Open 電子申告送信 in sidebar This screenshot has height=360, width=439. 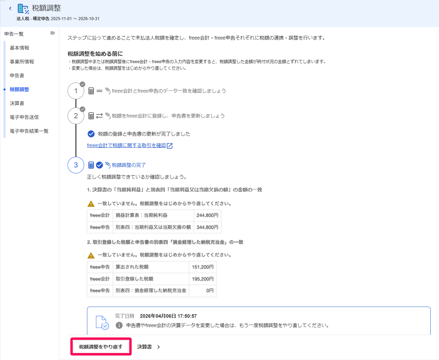click(x=24, y=117)
